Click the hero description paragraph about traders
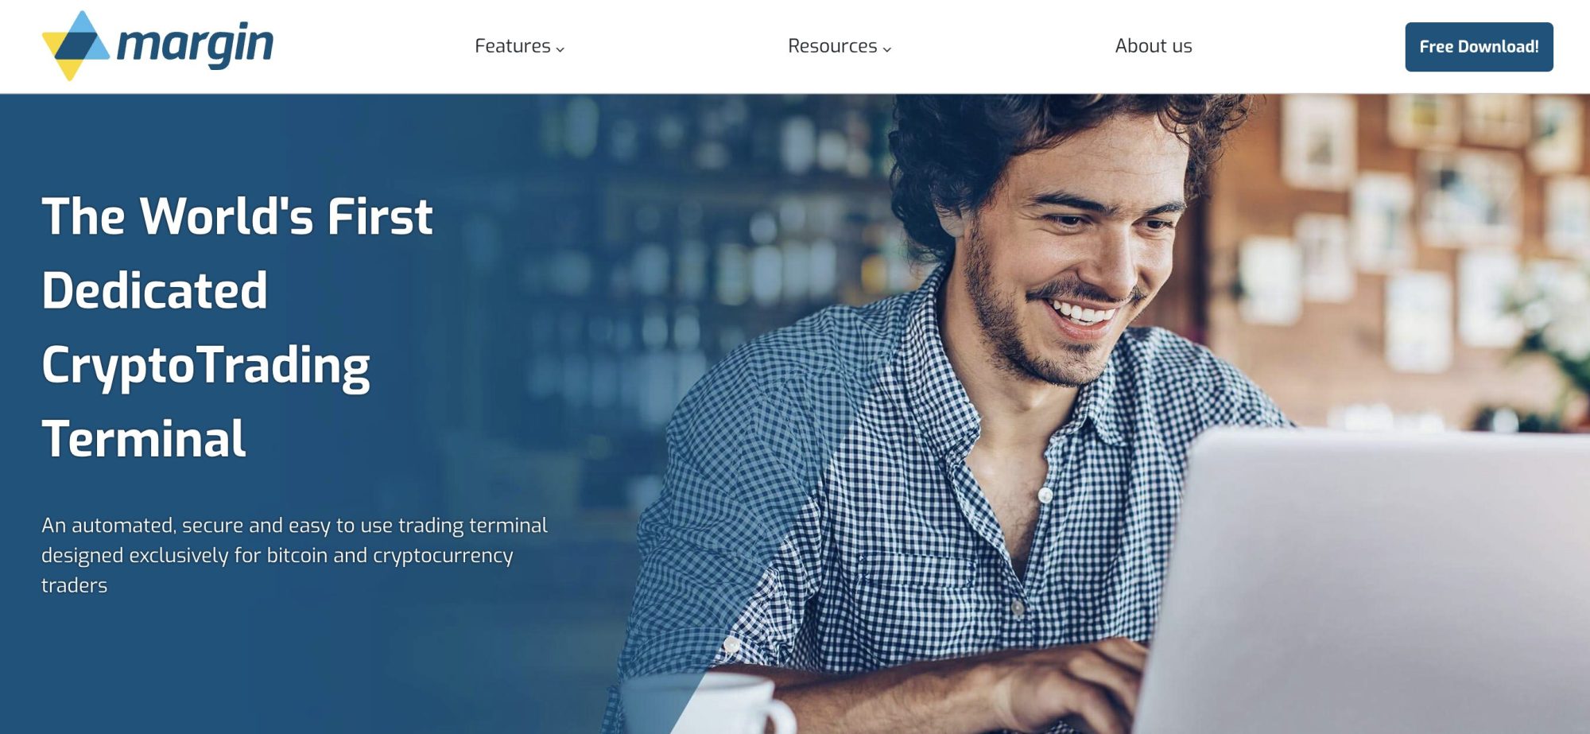Screen dimensions: 1590x734 [x=294, y=555]
